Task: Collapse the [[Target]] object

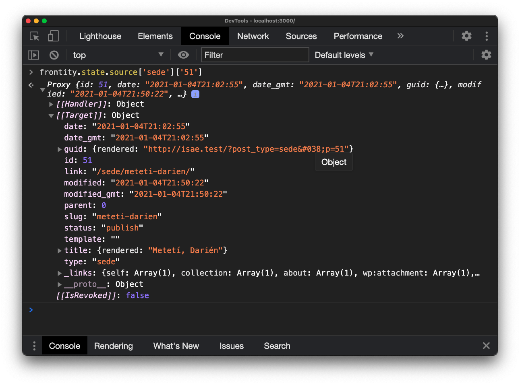Action: click(x=51, y=115)
